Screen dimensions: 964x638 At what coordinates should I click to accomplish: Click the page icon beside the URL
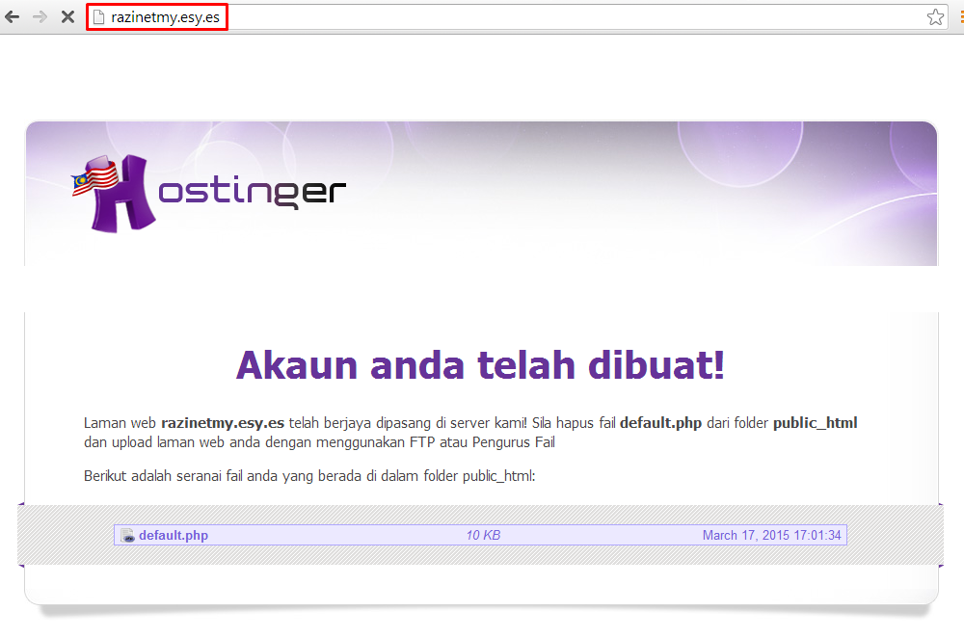[x=98, y=17]
